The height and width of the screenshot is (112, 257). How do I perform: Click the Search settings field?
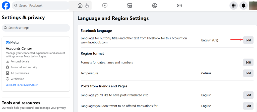36,28
